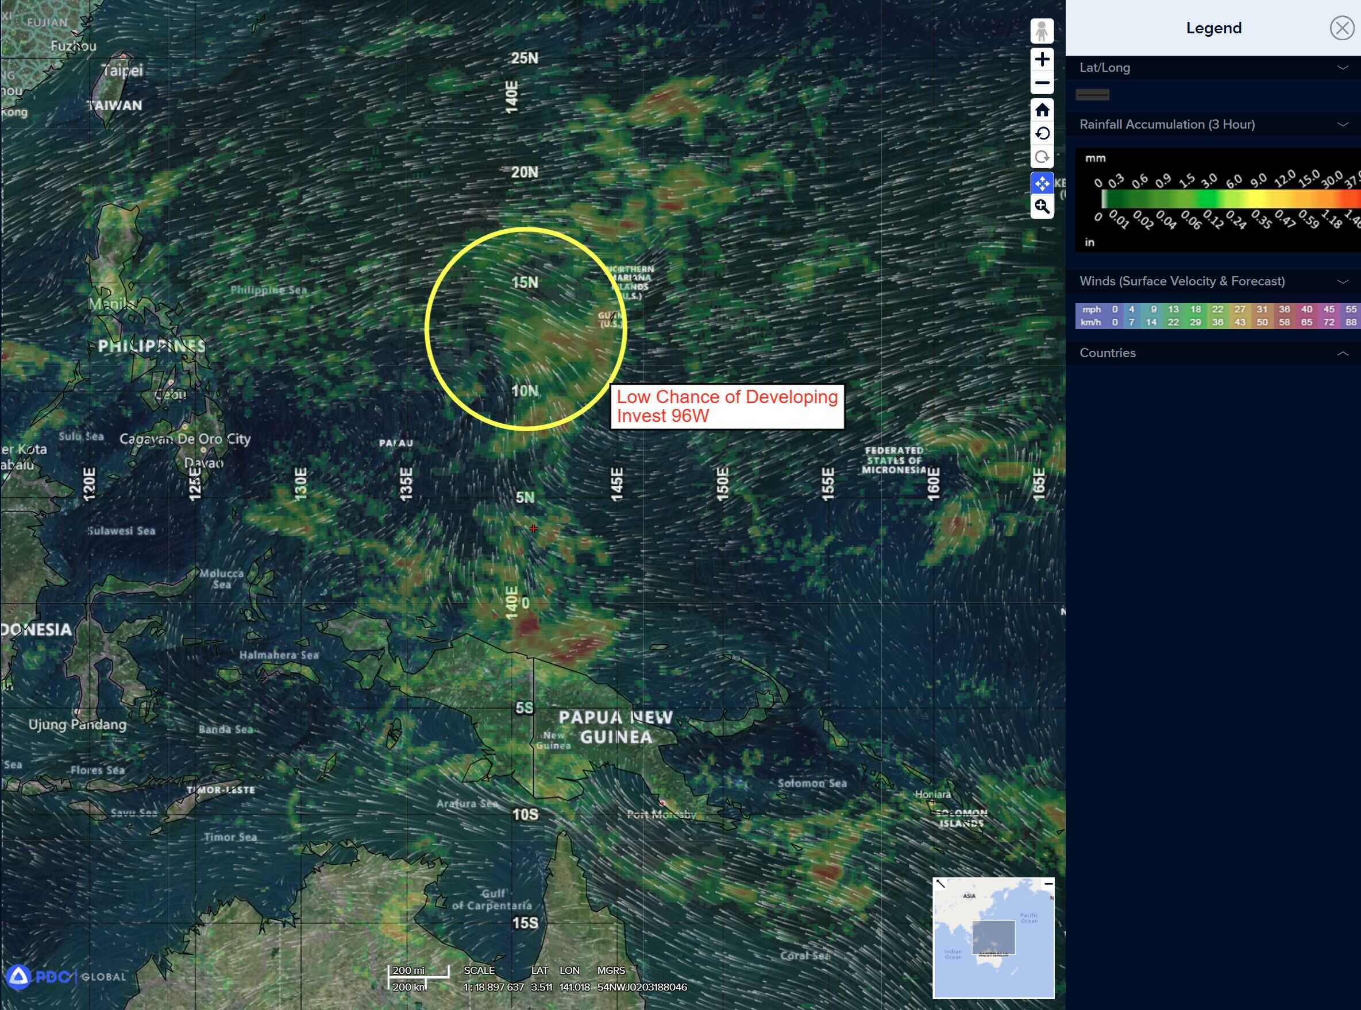Expand the Countries legend section
This screenshot has height=1010, width=1361.
(1342, 353)
